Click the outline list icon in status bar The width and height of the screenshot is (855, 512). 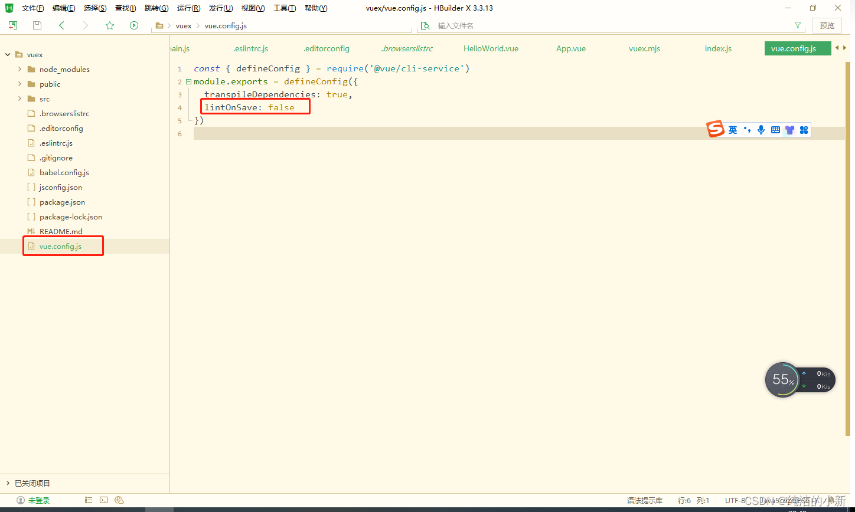(89, 500)
